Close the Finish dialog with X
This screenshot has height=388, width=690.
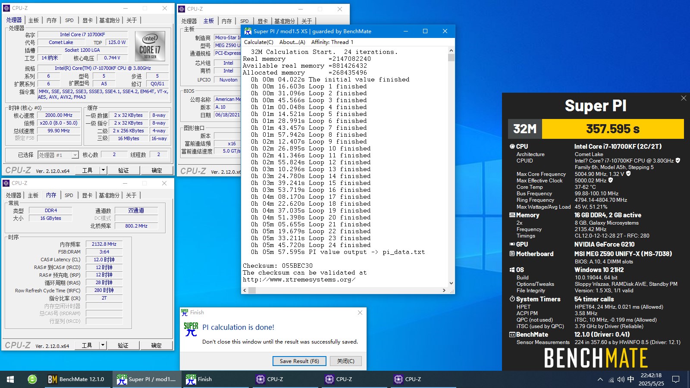tap(360, 313)
